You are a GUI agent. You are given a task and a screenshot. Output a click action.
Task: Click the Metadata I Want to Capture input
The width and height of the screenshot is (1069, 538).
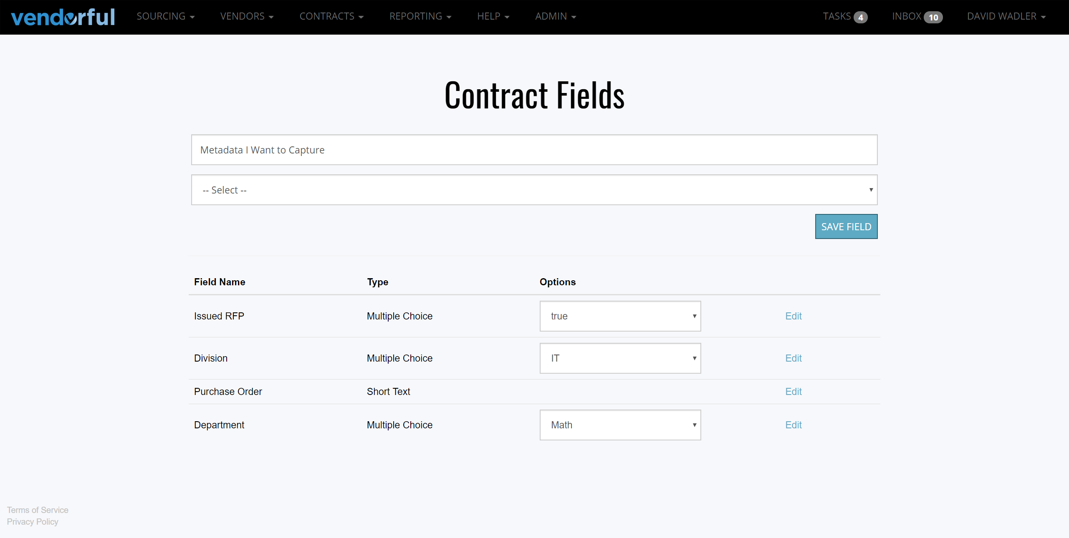tap(534, 150)
